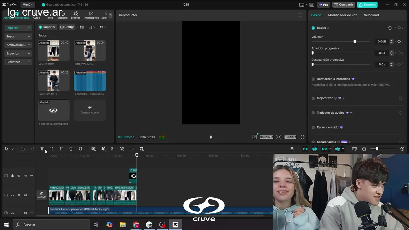Click the zoom out magnifier on timeline
Image resolution: width=409 pixels, height=230 pixels.
coord(364,149)
